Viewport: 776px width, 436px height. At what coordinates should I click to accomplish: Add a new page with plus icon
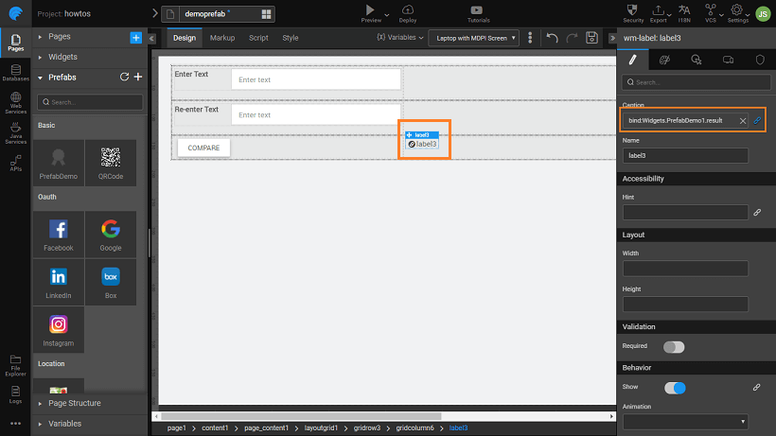(x=135, y=37)
